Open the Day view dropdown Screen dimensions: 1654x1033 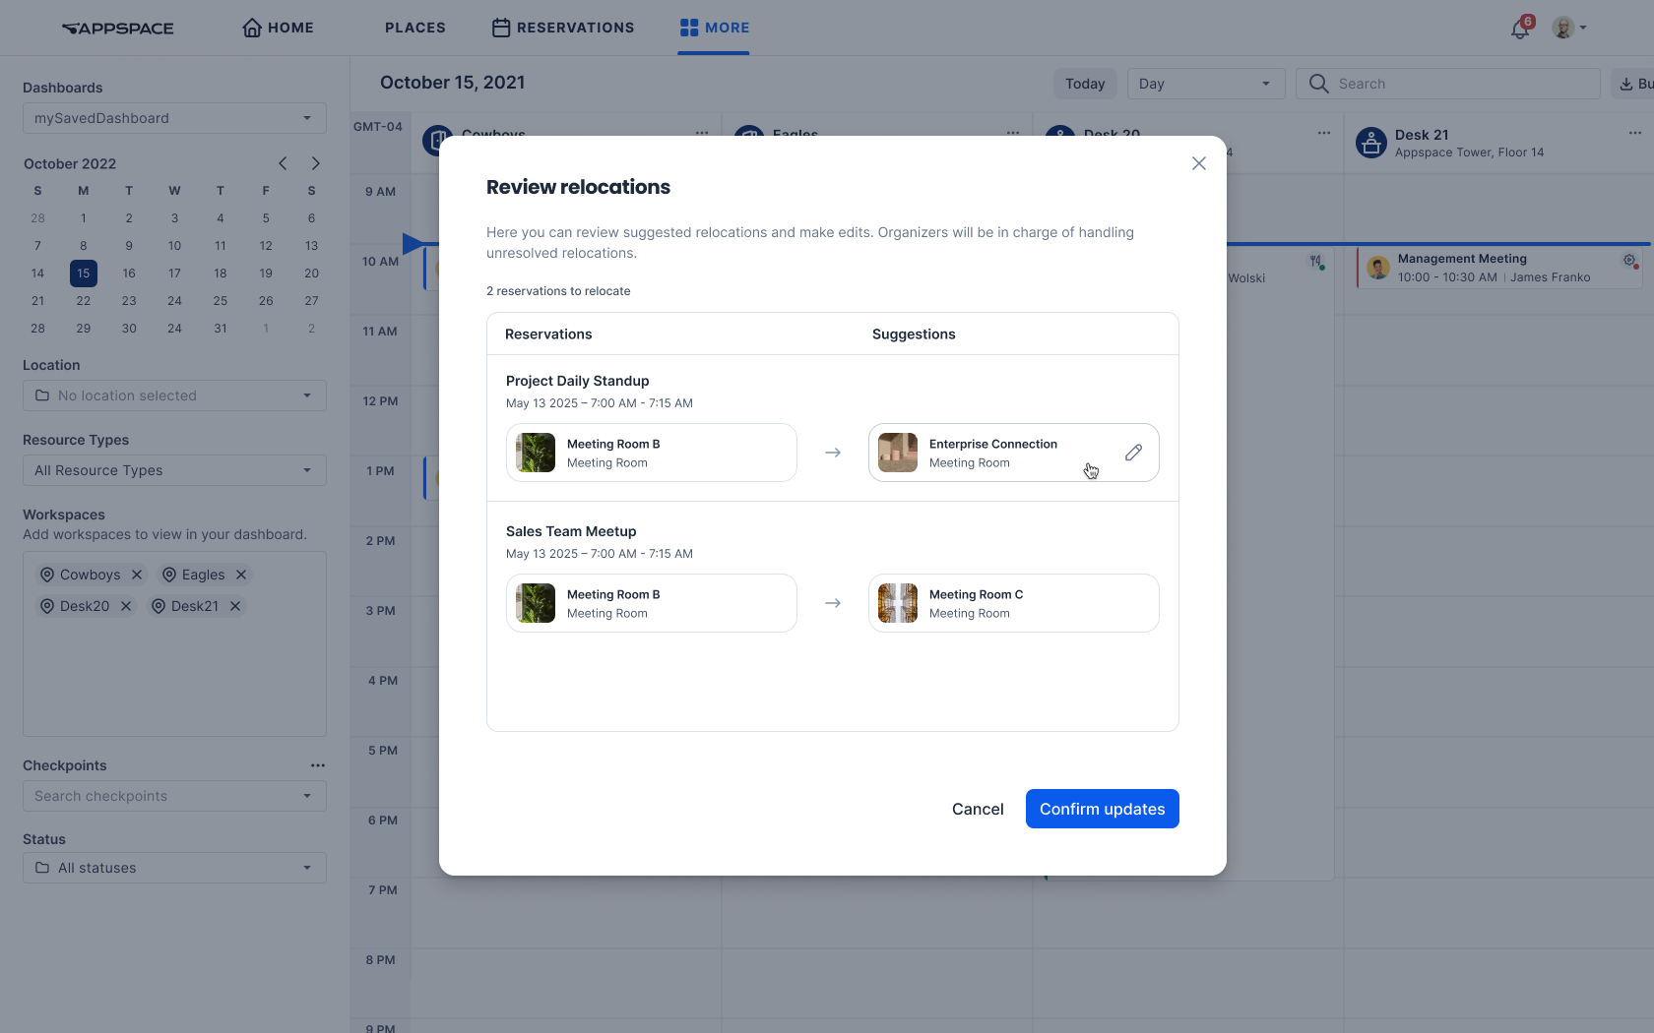pyautogui.click(x=1205, y=84)
